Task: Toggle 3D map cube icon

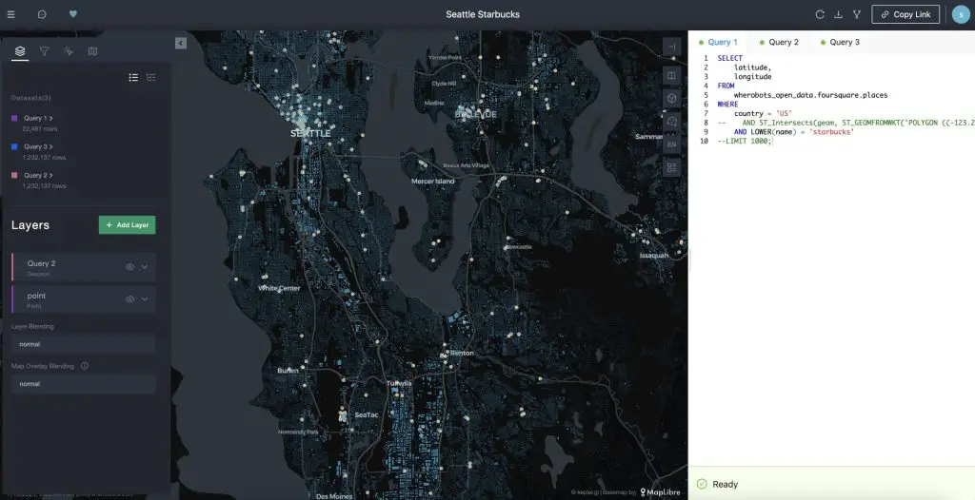Action: pos(671,98)
